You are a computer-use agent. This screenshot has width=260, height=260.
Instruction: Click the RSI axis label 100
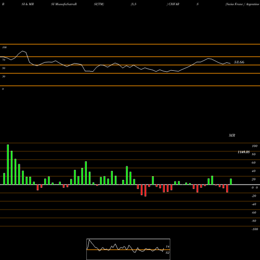click(x=5, y=47)
